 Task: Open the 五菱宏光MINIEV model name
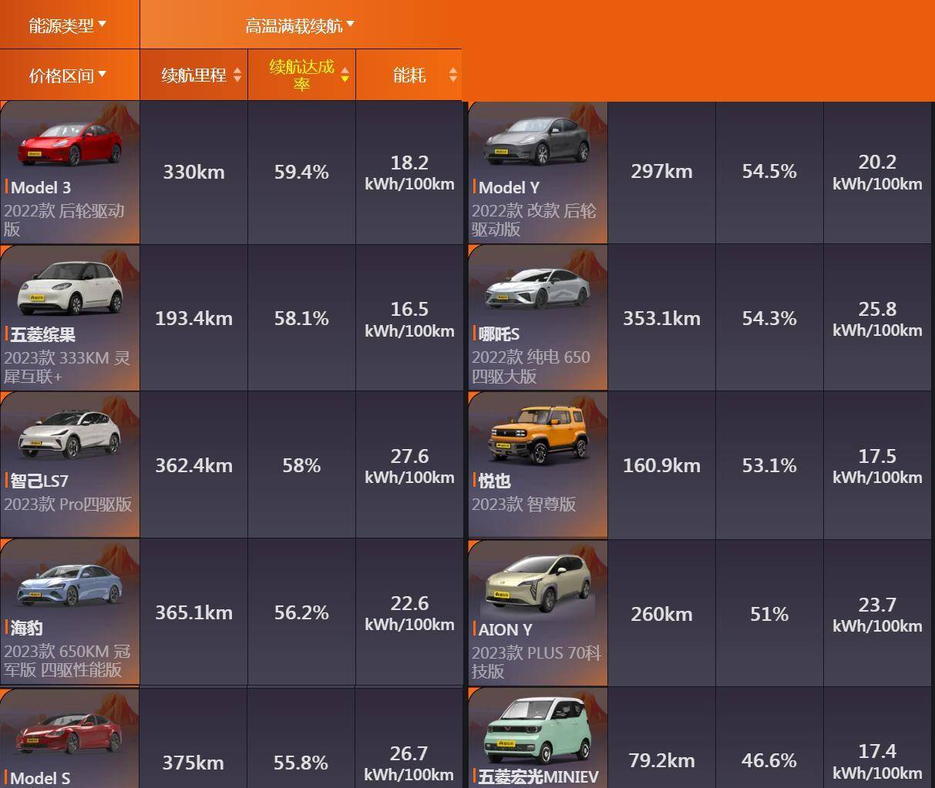pos(538,776)
